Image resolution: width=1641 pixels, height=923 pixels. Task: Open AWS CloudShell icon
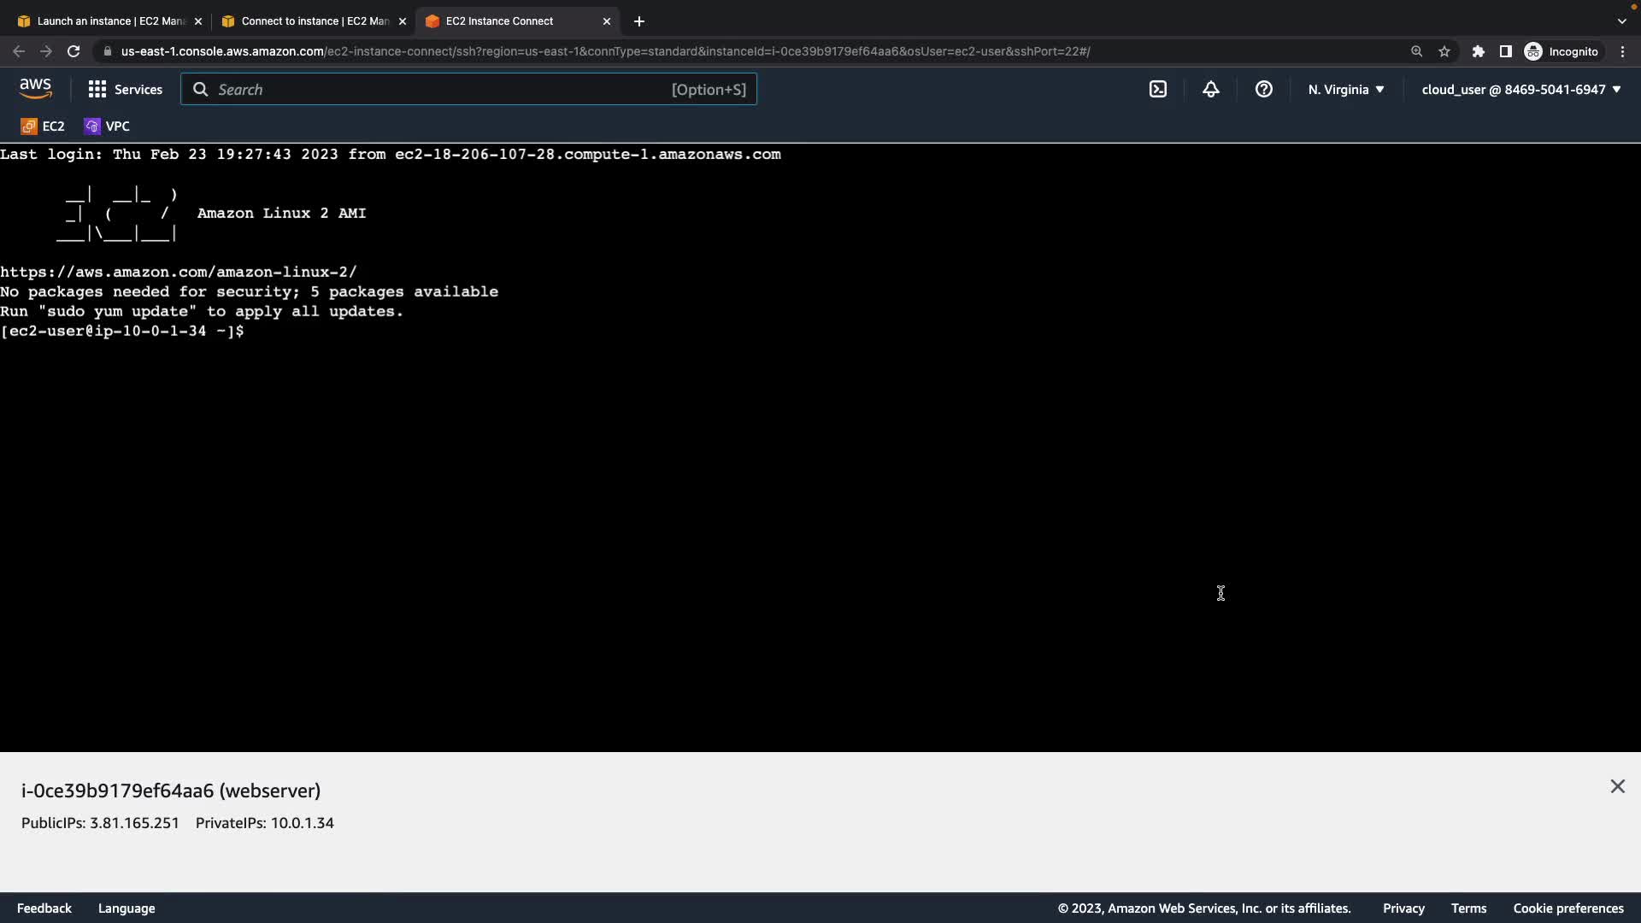1158,90
